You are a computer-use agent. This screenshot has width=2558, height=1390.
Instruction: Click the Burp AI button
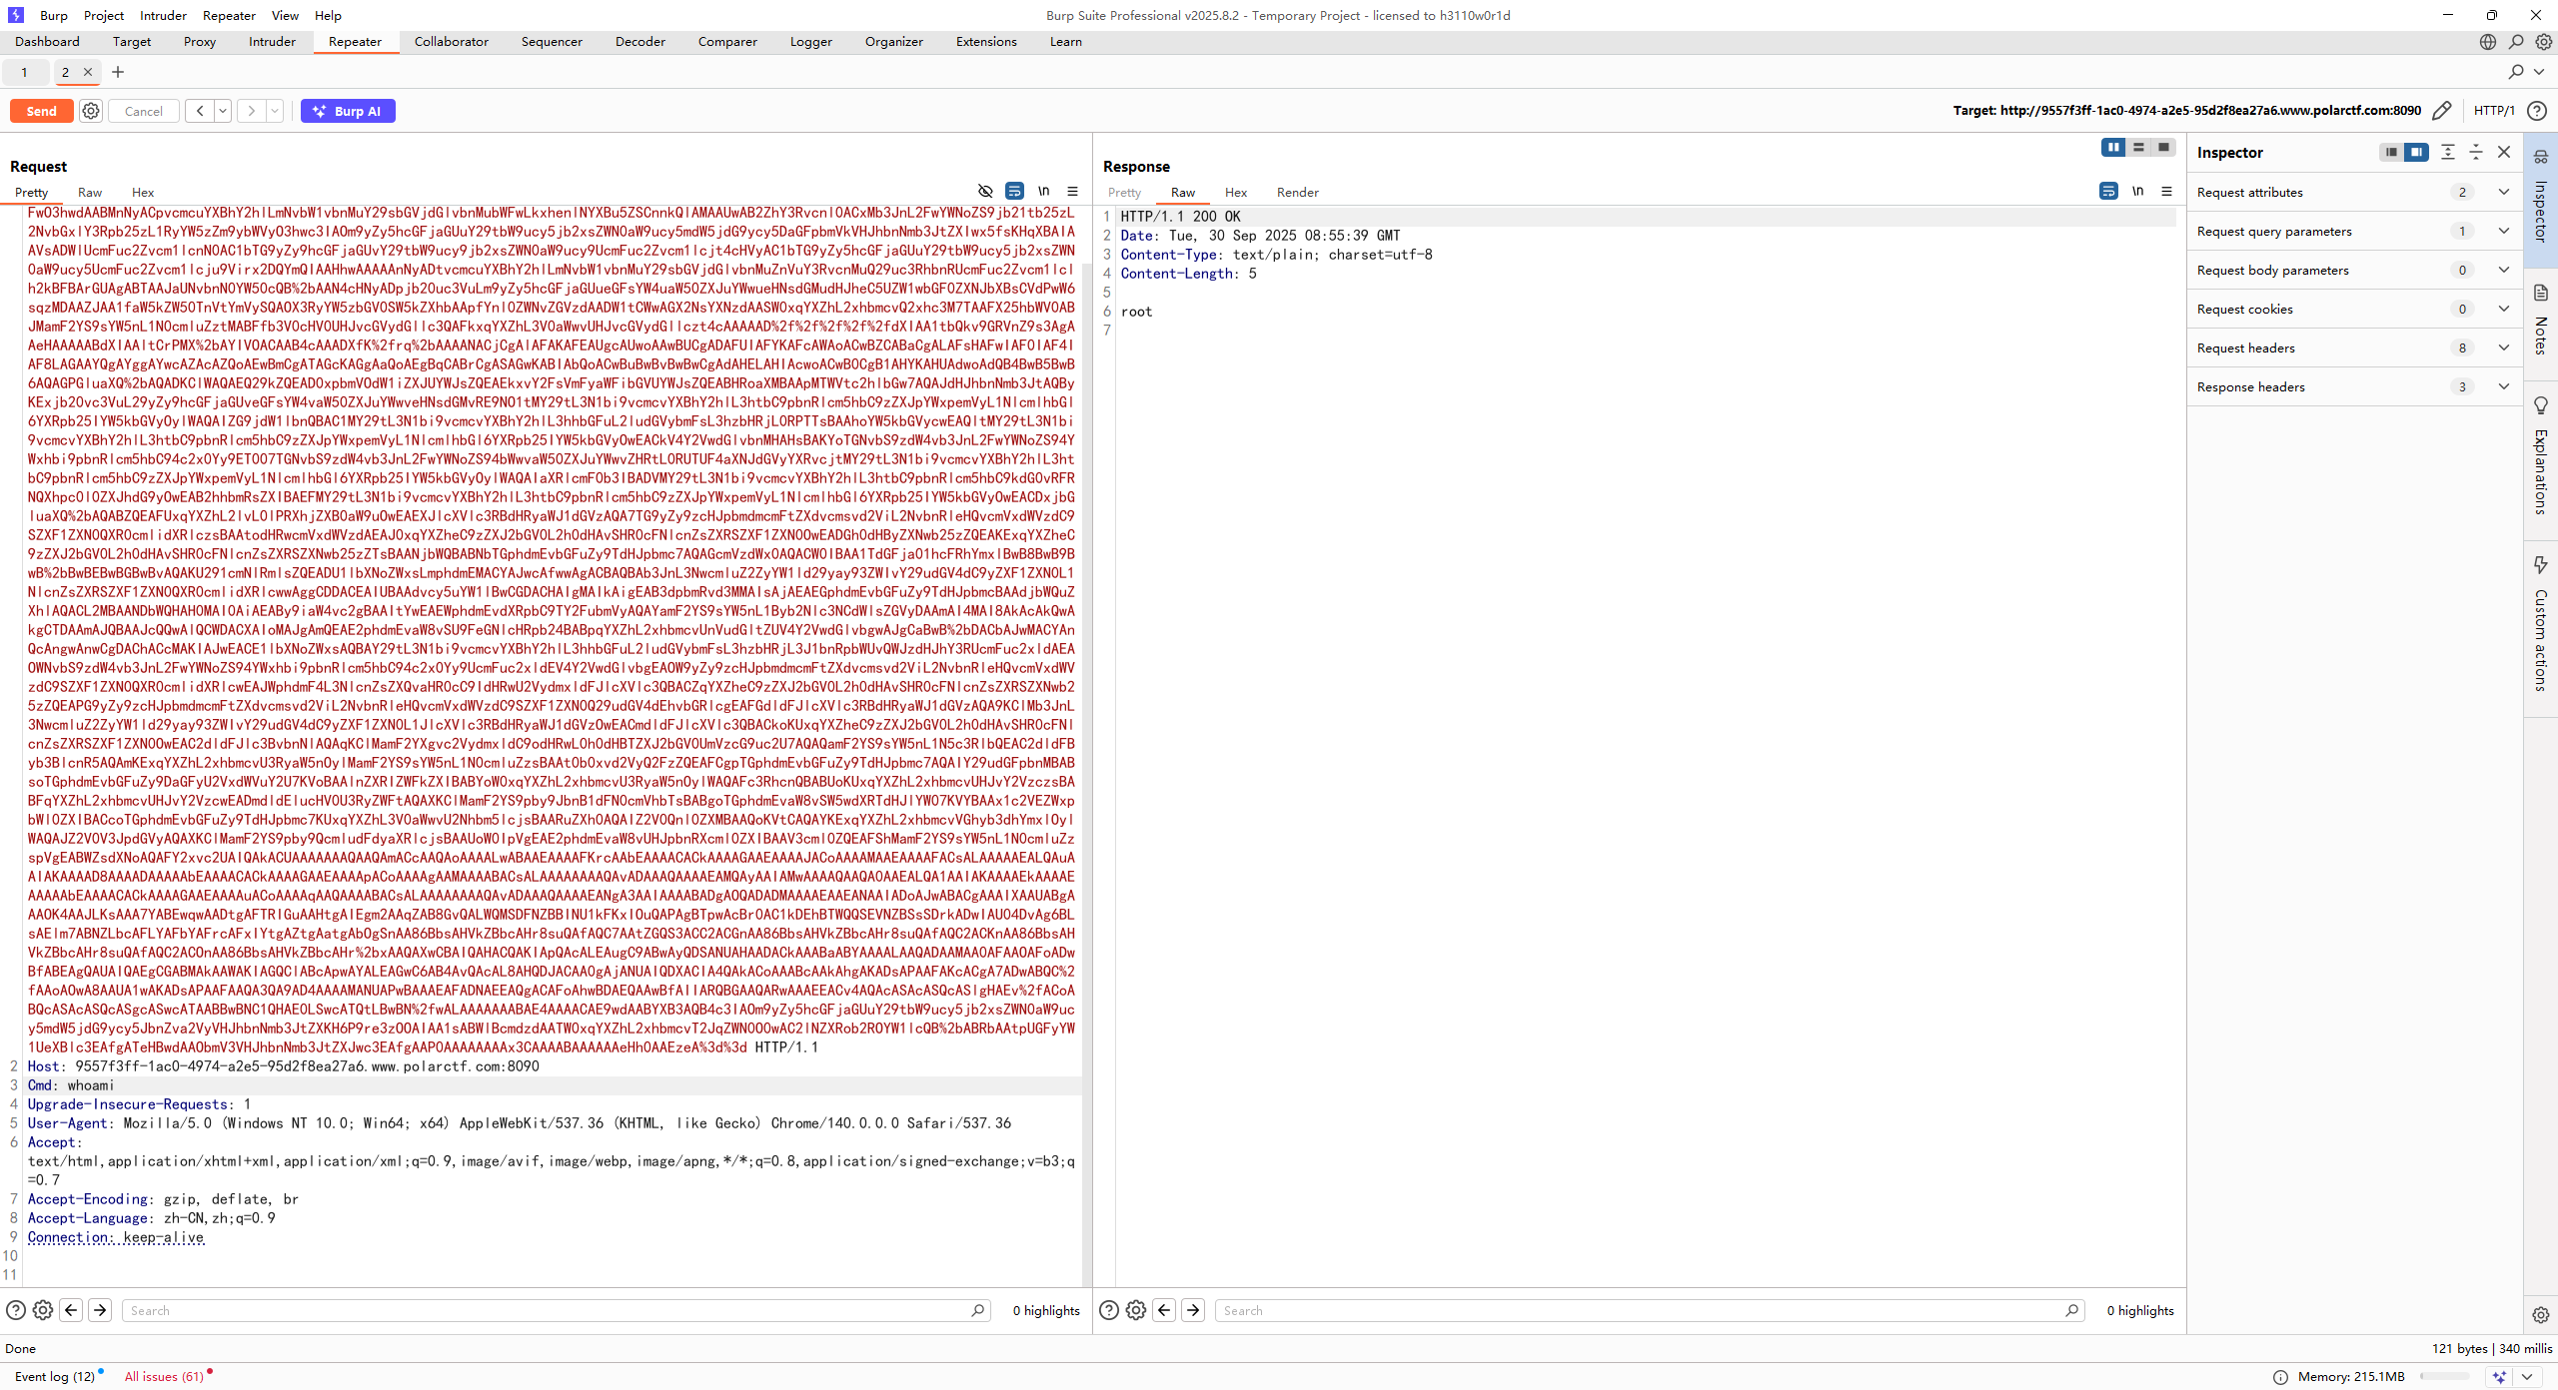(x=348, y=111)
